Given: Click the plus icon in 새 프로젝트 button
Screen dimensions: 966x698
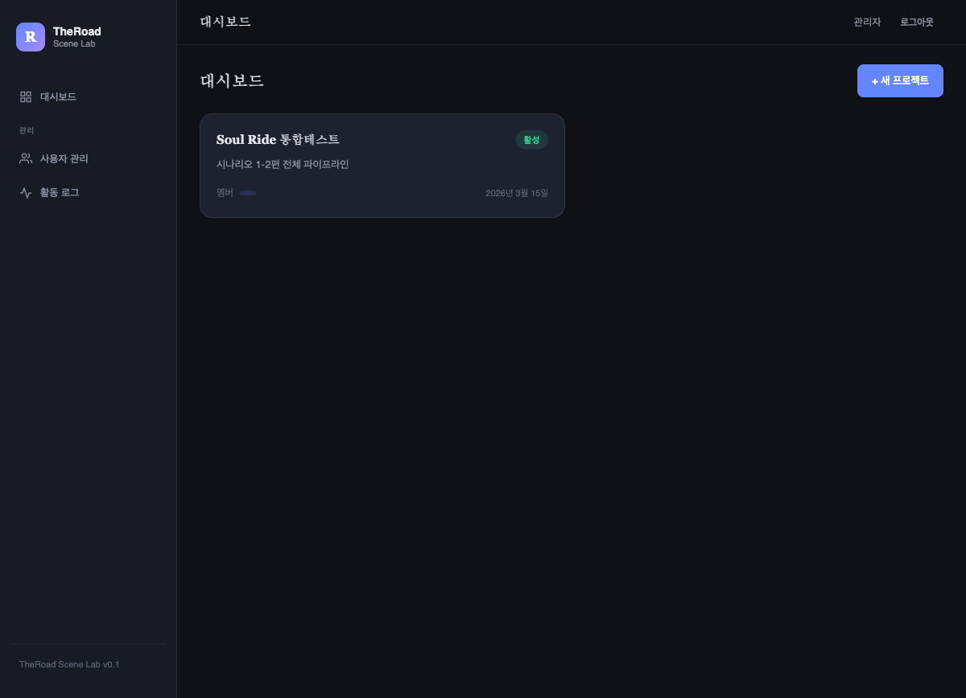Looking at the screenshot, I should (875, 81).
